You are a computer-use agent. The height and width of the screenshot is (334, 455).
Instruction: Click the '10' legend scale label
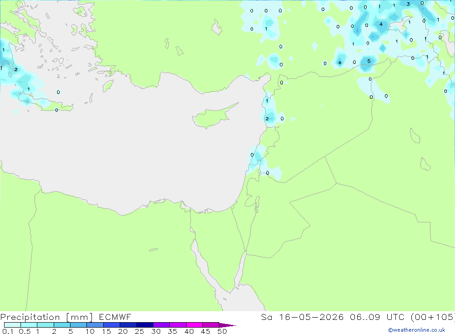(90, 331)
